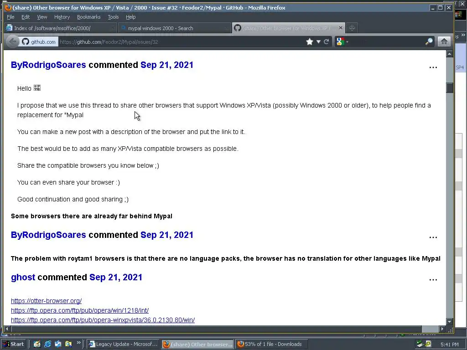The image size is (467, 350).
Task: Open options menu for ghost's comment
Action: (433, 280)
